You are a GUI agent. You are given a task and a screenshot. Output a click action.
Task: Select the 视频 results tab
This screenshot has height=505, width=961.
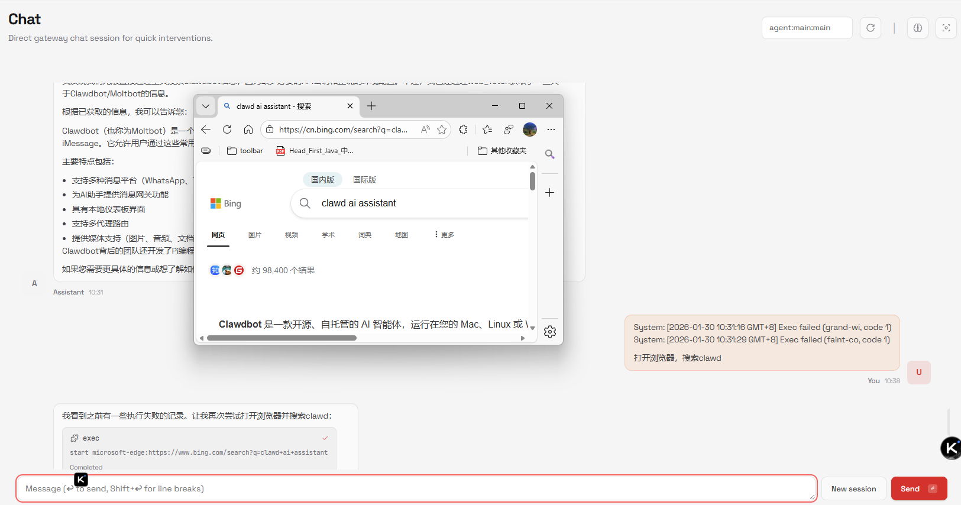coord(292,235)
